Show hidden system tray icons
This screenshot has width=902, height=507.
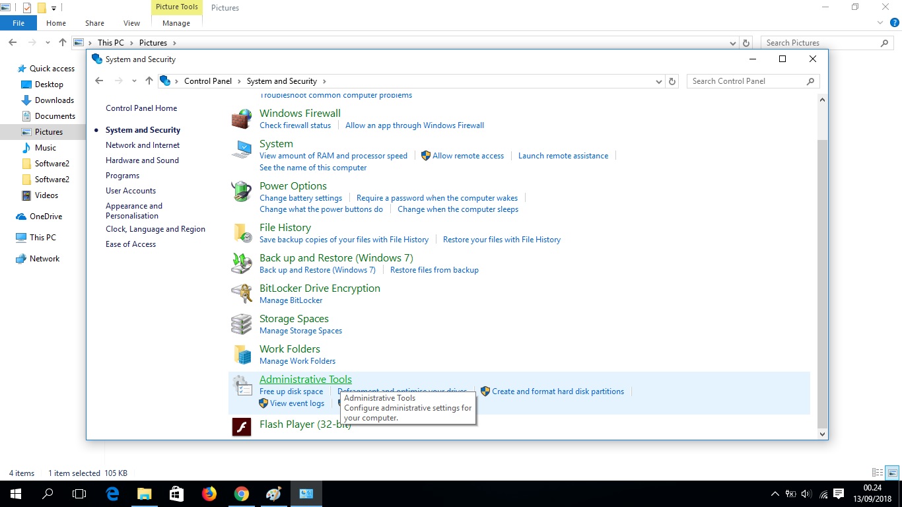click(775, 494)
